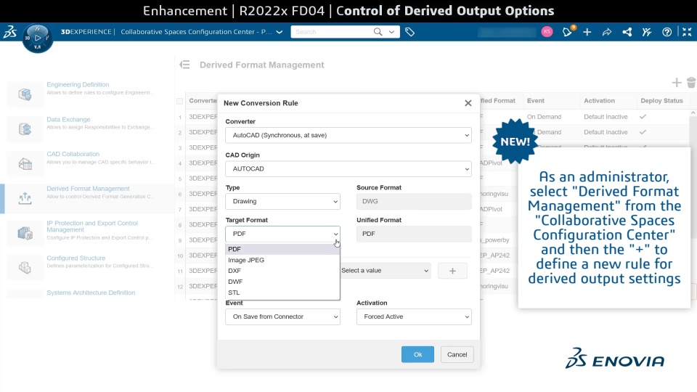The width and height of the screenshot is (697, 392).
Task: Collapse the Target Format dropdown
Action: point(282,234)
